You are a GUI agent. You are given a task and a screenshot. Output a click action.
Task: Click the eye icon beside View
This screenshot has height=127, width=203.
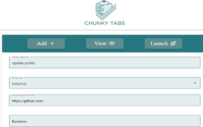[x=112, y=43]
